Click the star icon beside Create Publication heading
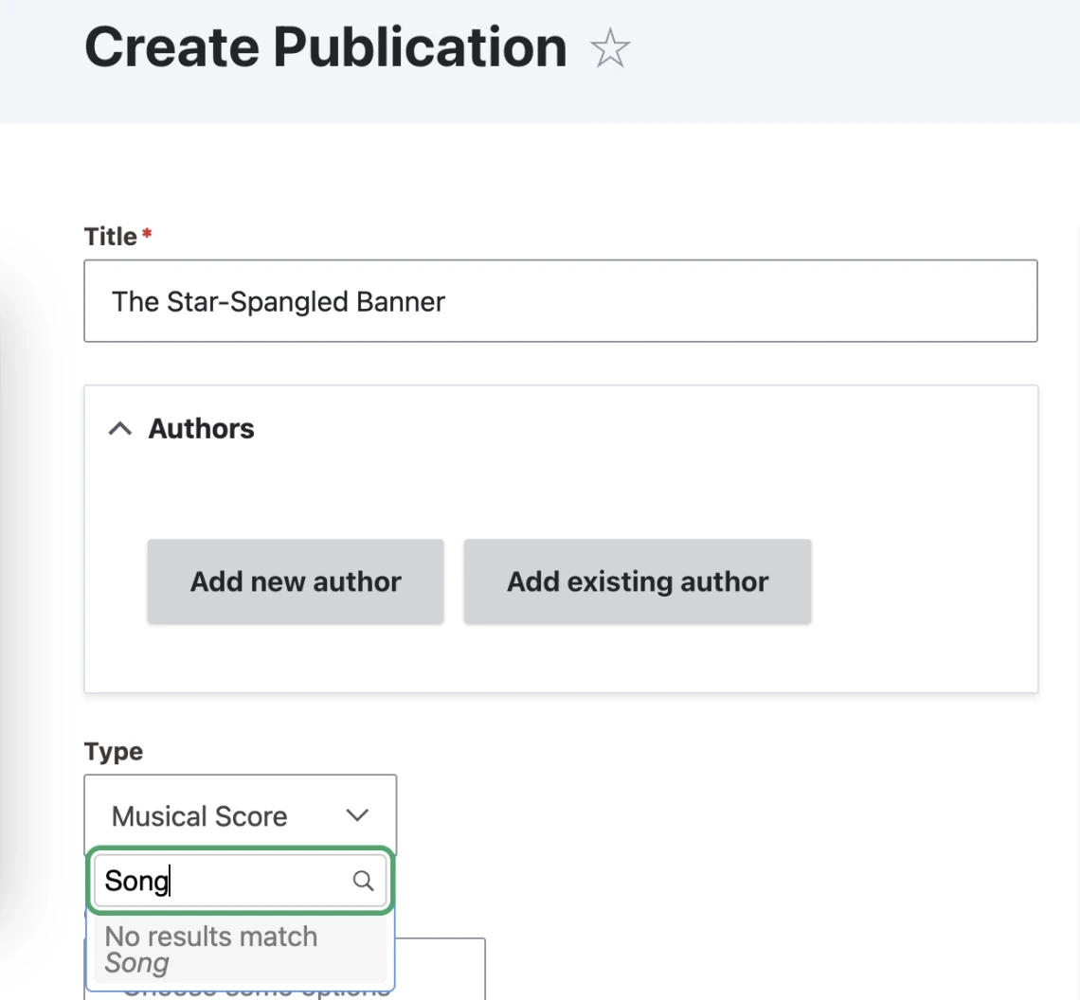The width and height of the screenshot is (1080, 1000). (610, 47)
